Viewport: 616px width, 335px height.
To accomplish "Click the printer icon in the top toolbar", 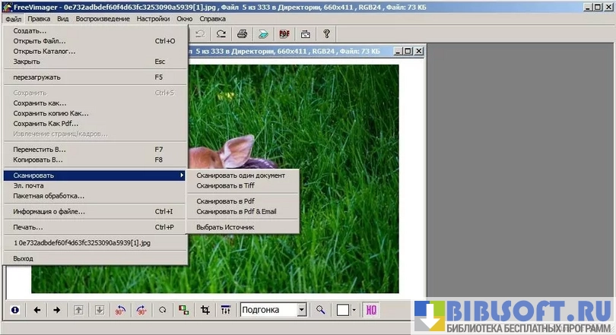I will tap(242, 34).
